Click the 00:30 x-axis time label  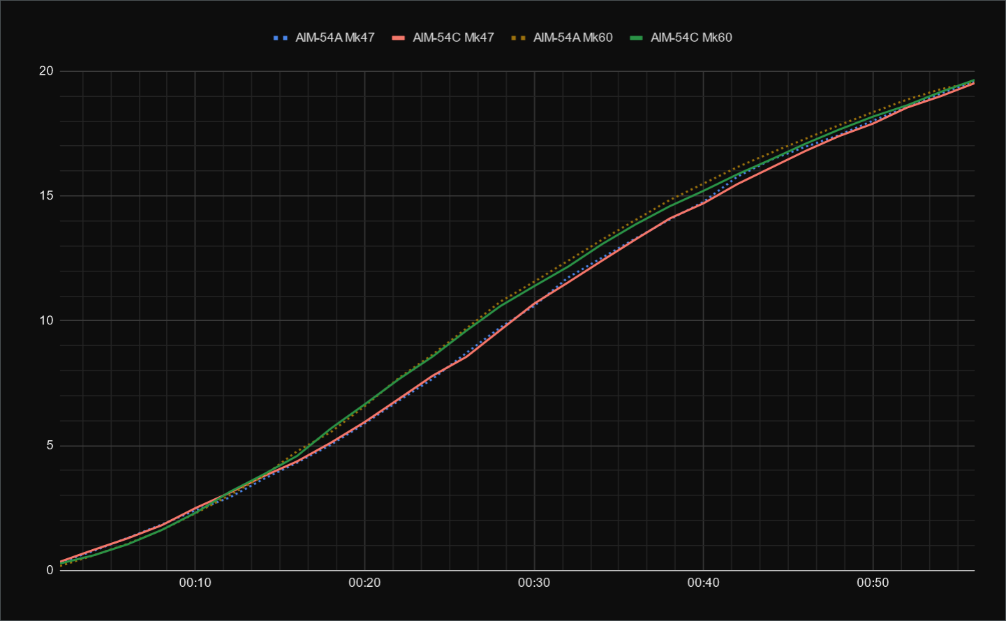[x=534, y=583]
